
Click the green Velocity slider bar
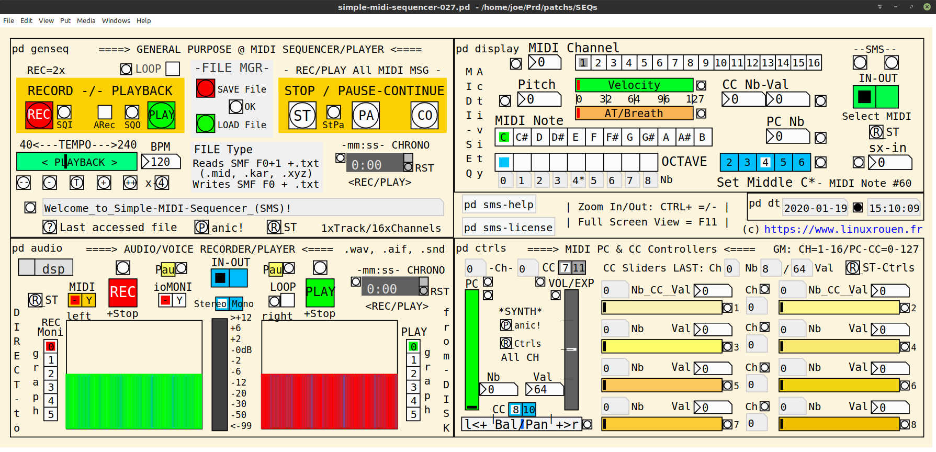click(634, 85)
